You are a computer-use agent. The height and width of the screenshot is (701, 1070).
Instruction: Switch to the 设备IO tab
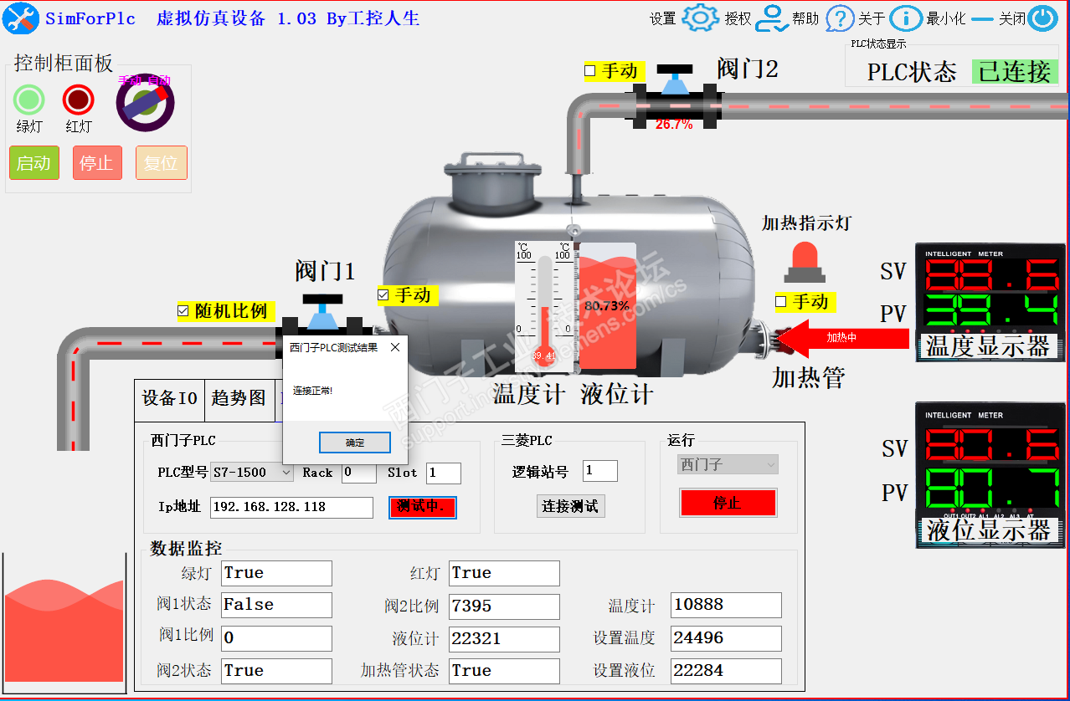pyautogui.click(x=169, y=399)
